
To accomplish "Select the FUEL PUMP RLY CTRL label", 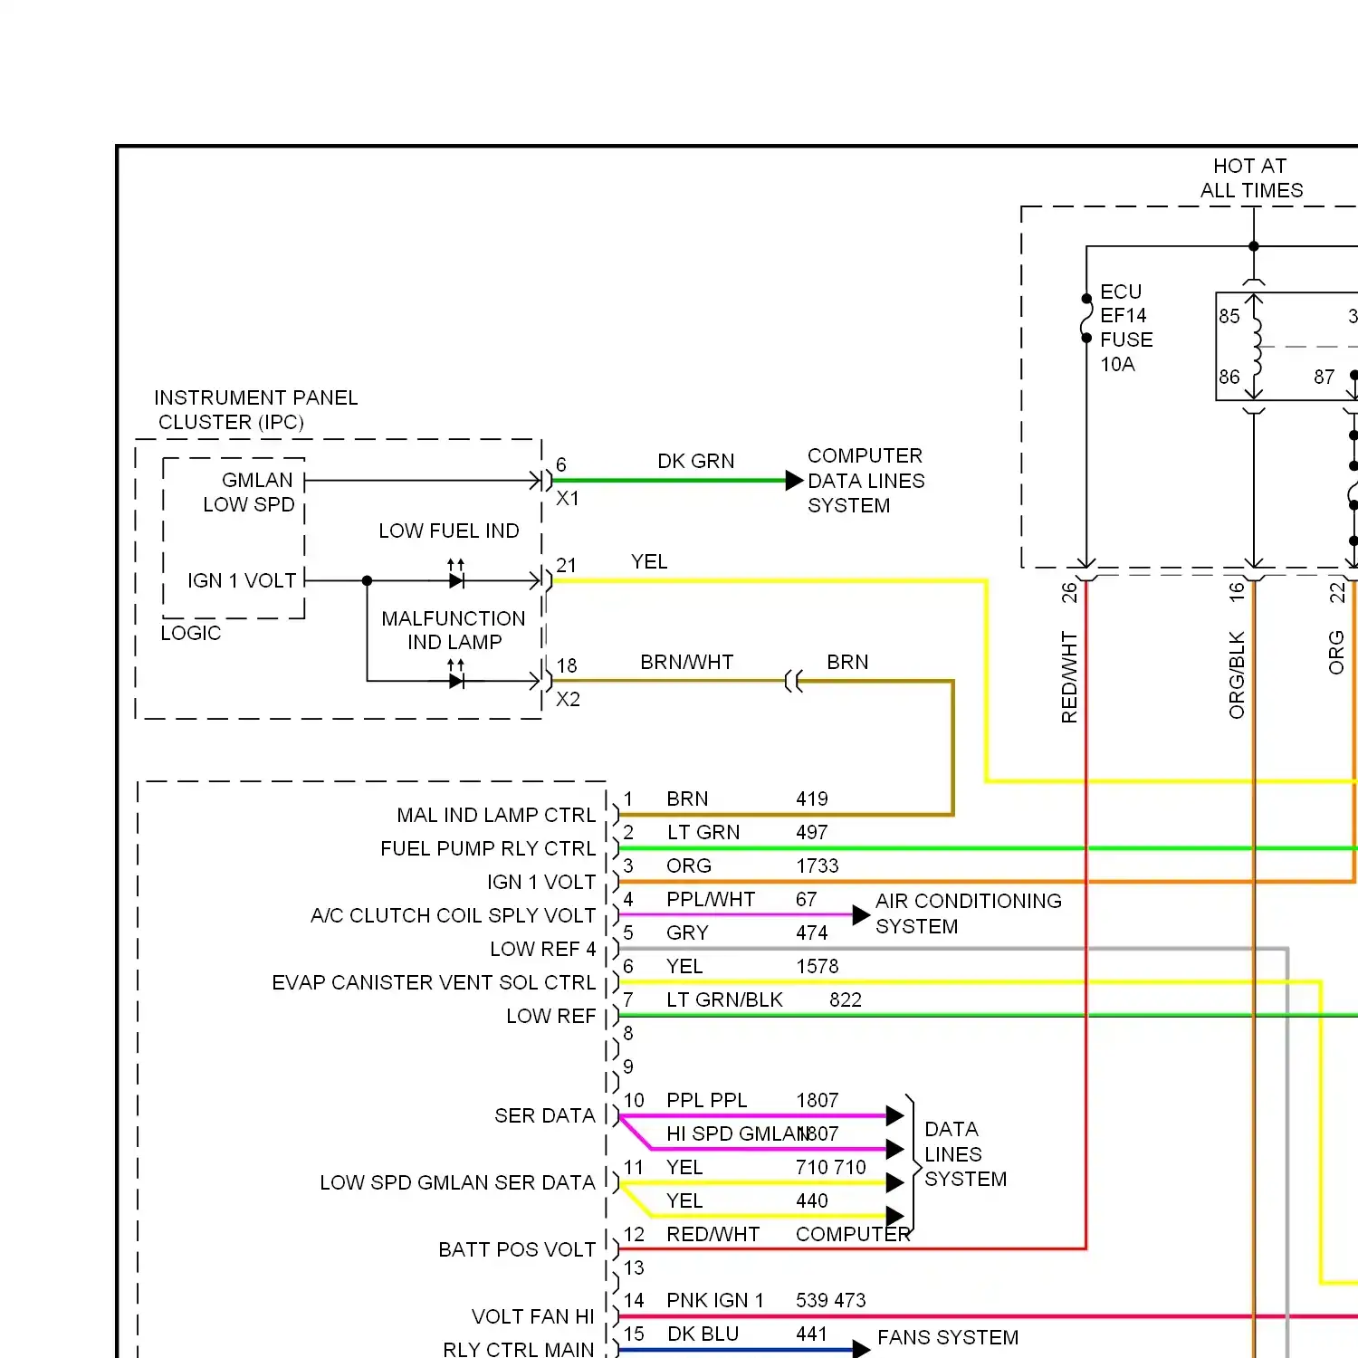I will [x=487, y=848].
